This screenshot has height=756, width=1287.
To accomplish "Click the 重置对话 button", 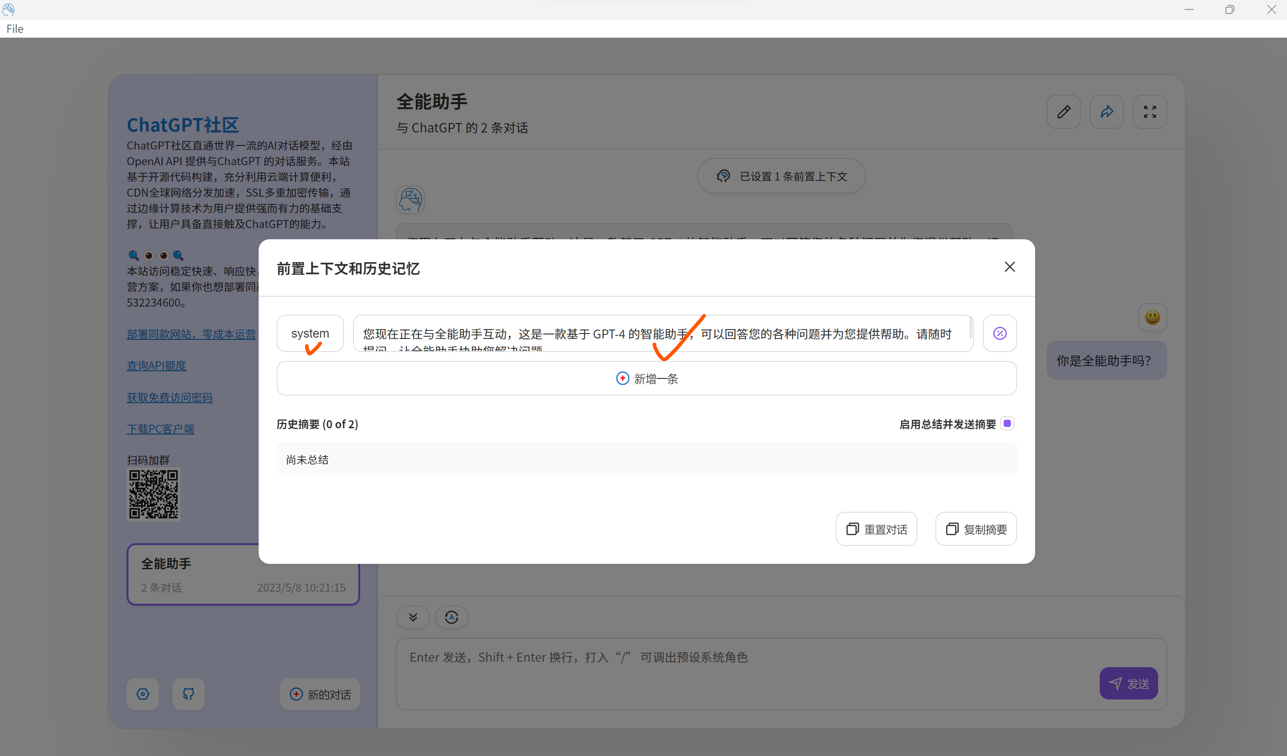I will point(877,529).
